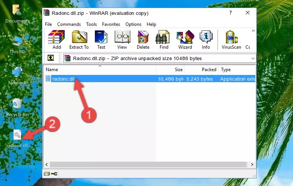This screenshot has width=293, height=186.
Task: Click the horizontal scrollbar left arrow
Action: pos(47,164)
